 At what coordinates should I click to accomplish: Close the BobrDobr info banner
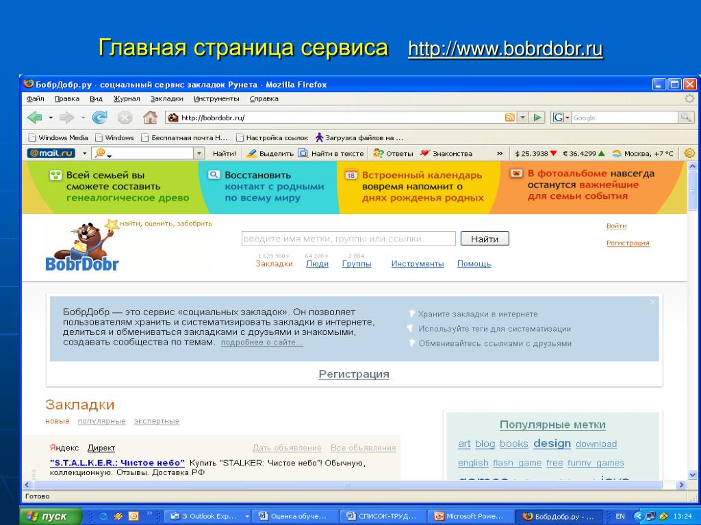pyautogui.click(x=652, y=302)
